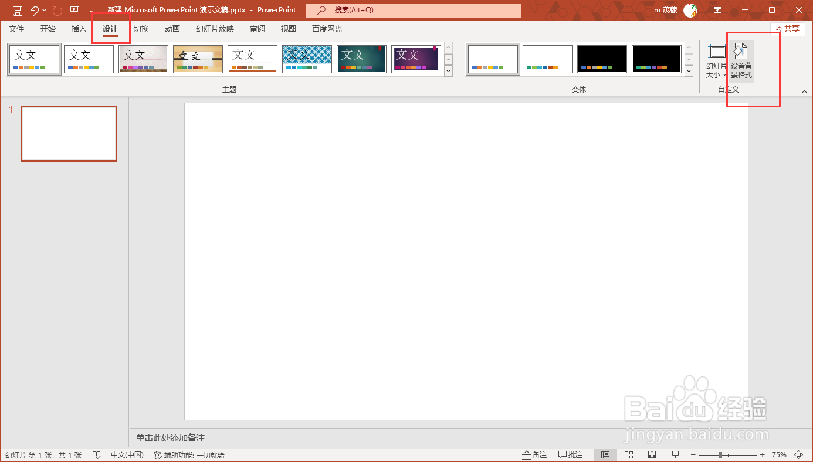Click the slide count status 幻灯片 第 1 张
The height and width of the screenshot is (462, 813).
(x=43, y=455)
